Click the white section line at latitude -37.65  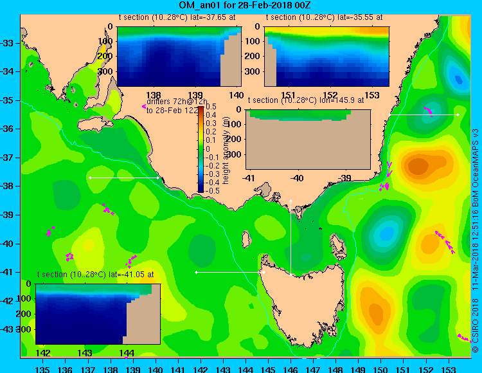point(124,177)
